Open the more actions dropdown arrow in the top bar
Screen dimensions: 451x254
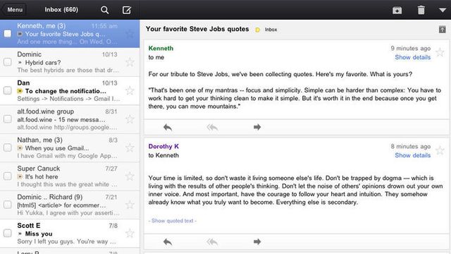[443, 10]
